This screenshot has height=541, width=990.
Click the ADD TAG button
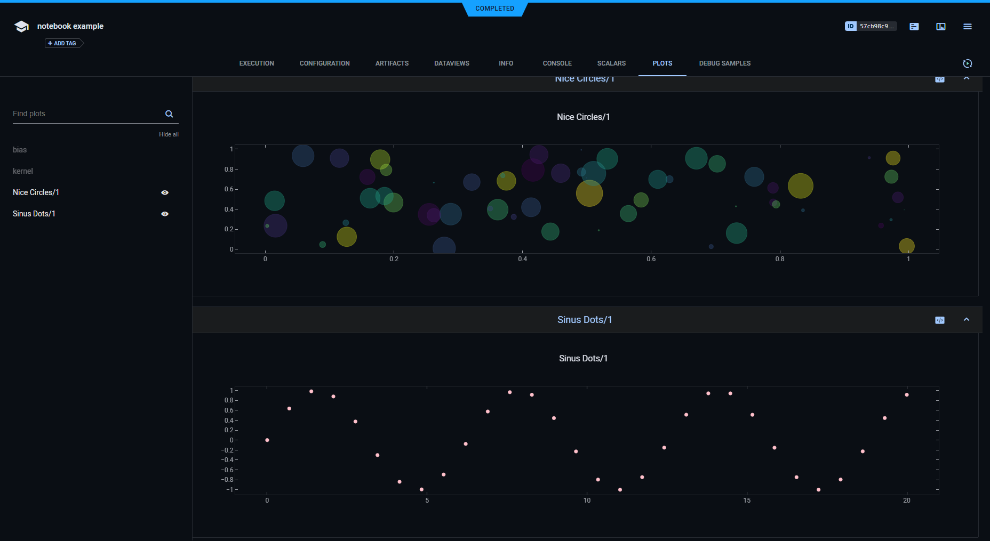[62, 44]
